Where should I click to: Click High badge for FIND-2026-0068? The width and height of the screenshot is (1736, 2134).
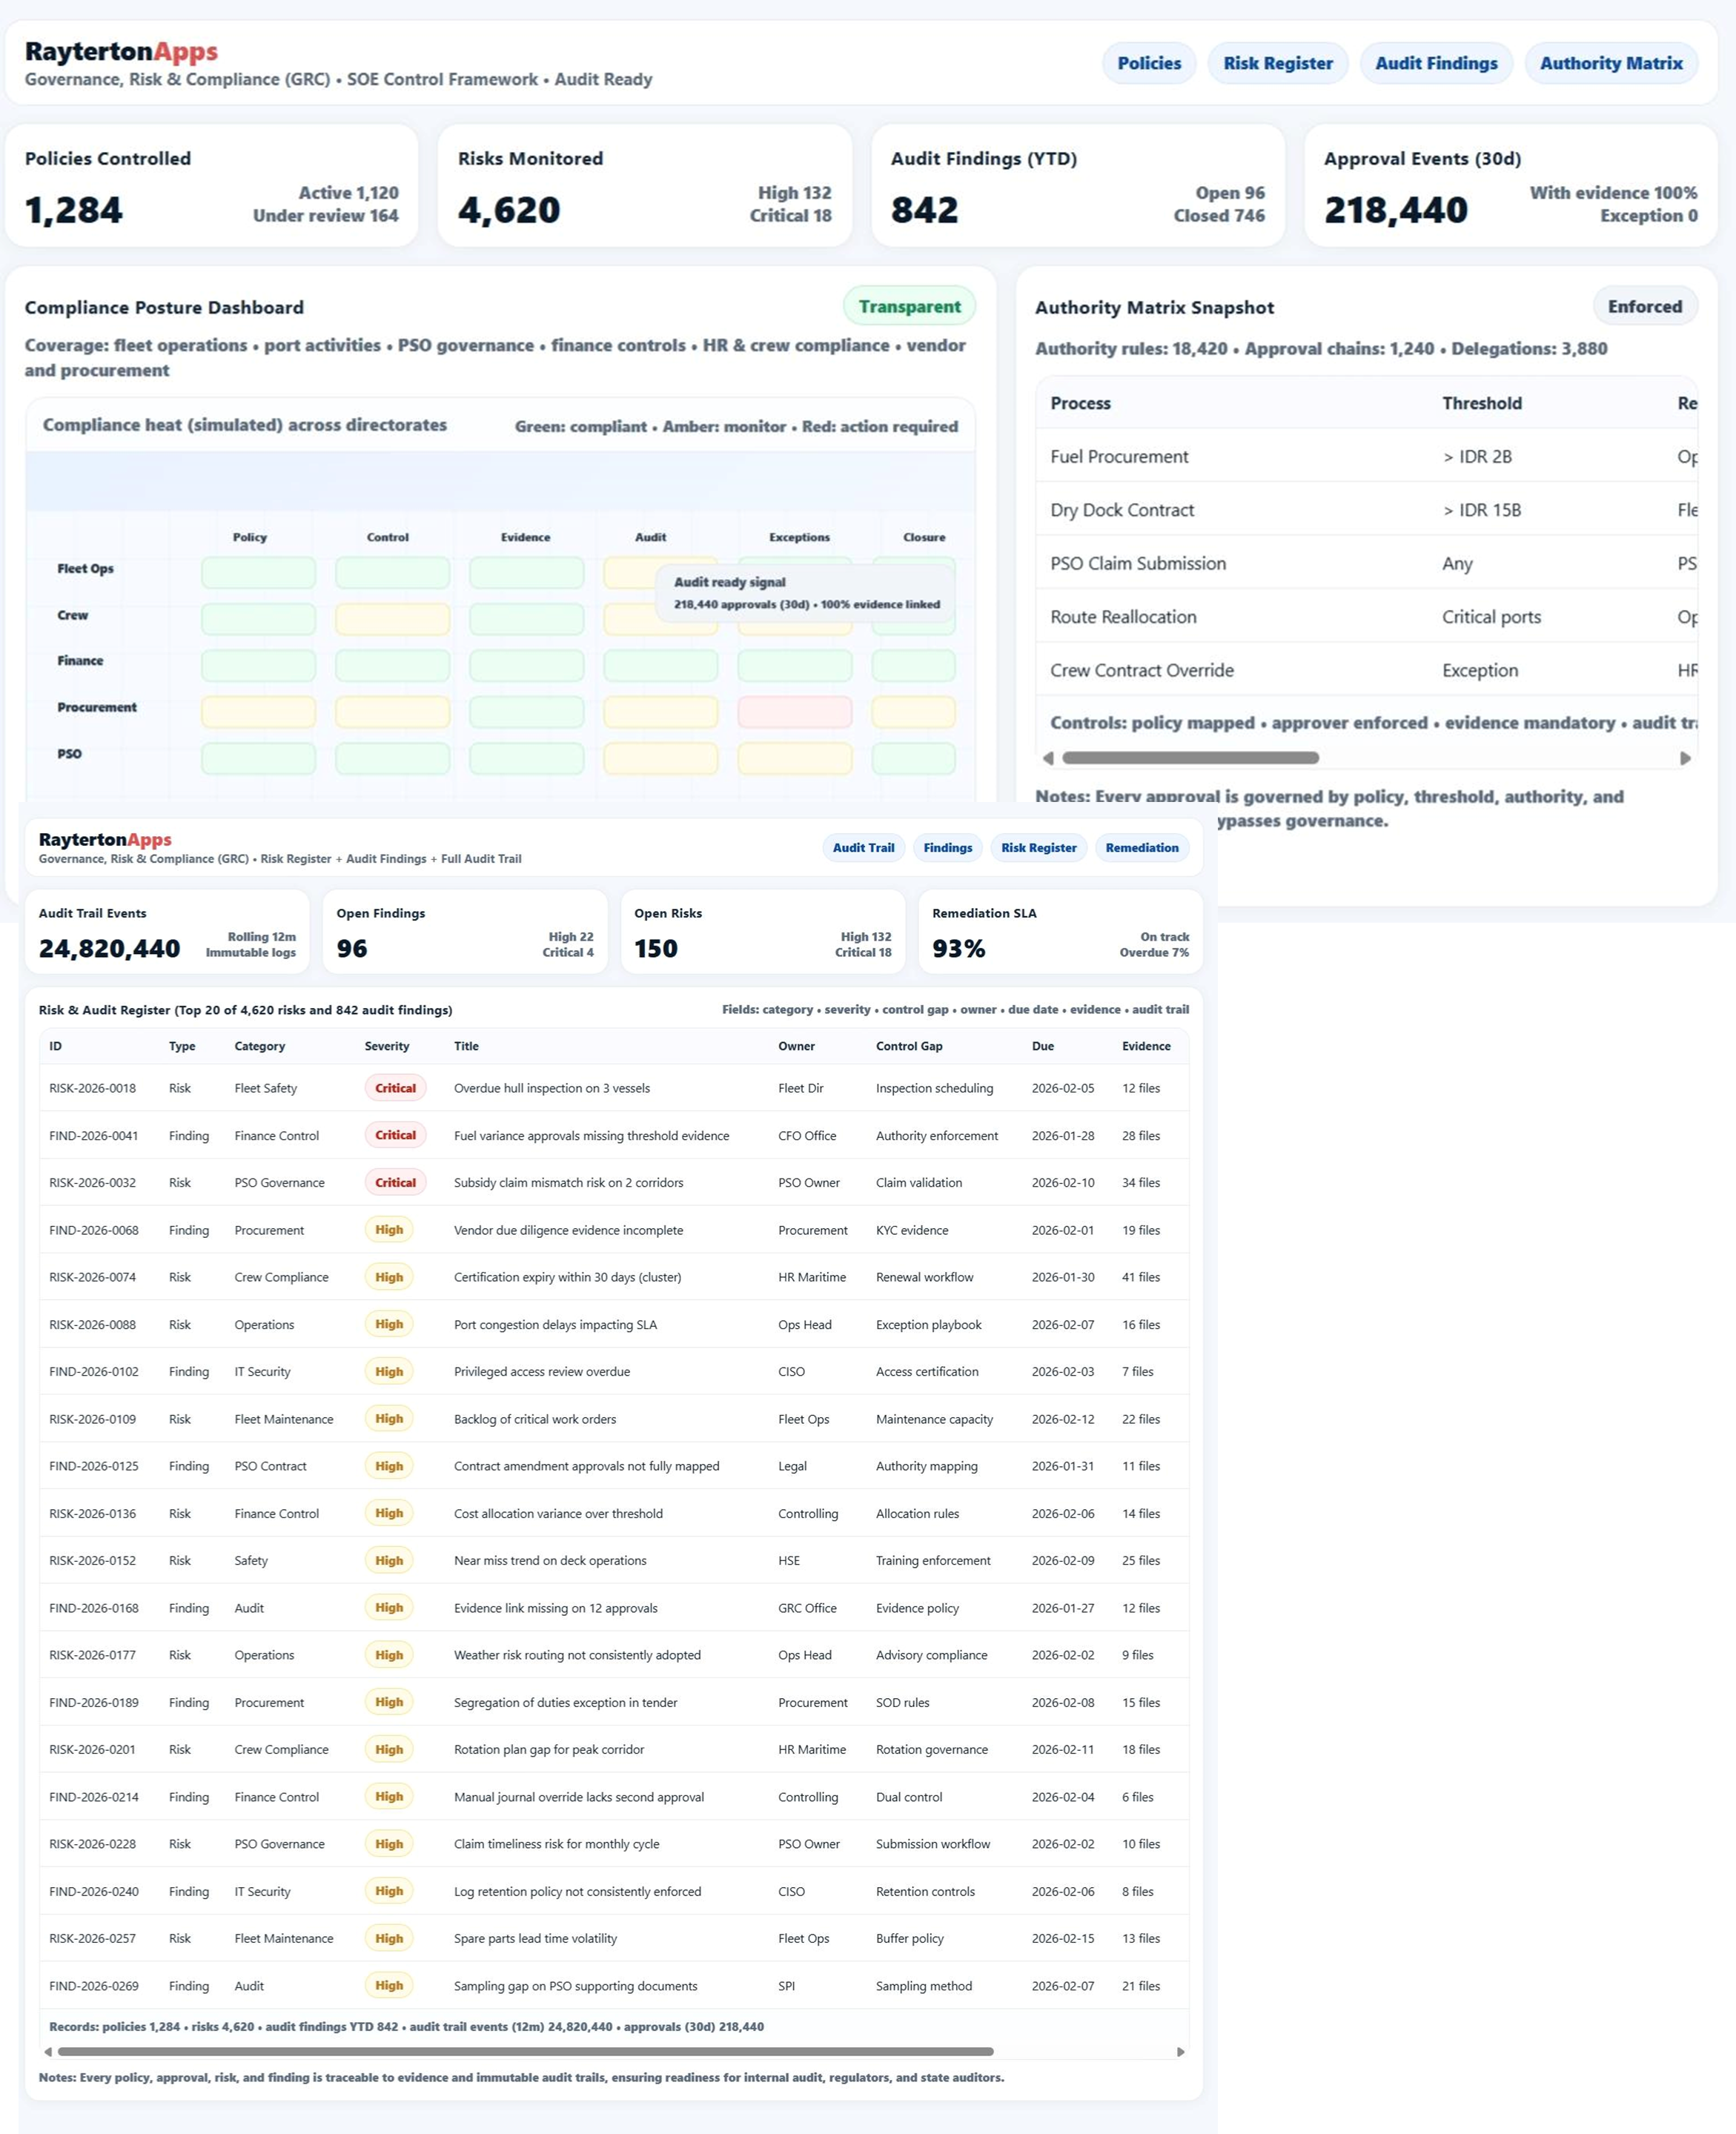(389, 1230)
